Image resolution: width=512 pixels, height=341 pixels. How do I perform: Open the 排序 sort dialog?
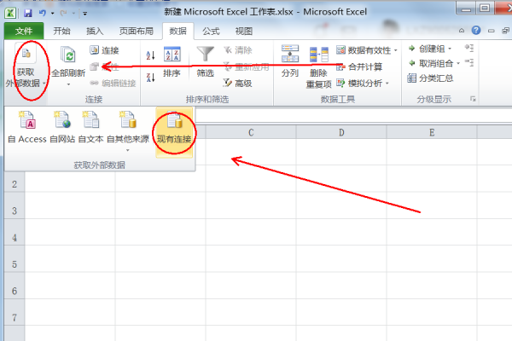pyautogui.click(x=172, y=61)
